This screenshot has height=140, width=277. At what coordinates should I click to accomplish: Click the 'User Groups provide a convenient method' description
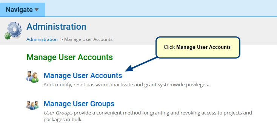click(148, 116)
